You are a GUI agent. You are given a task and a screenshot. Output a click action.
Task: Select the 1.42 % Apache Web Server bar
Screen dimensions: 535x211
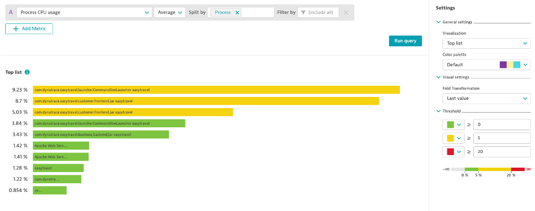tap(61, 146)
